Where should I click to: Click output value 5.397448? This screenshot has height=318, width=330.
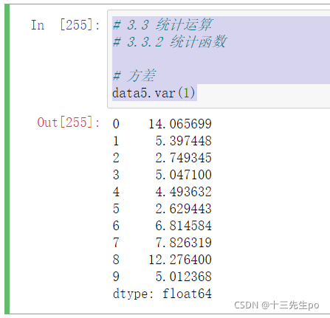(184, 141)
